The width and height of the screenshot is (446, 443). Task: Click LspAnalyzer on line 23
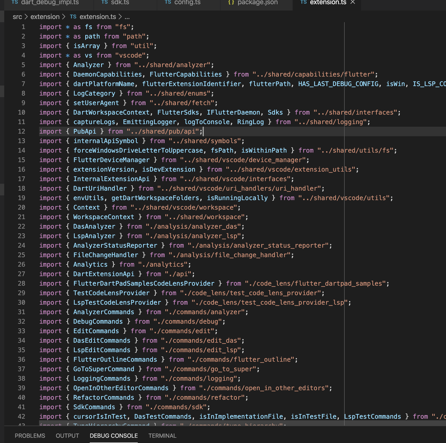94,236
